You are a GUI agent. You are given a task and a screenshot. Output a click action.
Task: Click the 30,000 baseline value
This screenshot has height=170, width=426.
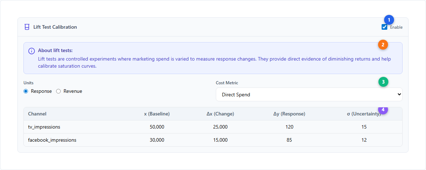(157, 140)
